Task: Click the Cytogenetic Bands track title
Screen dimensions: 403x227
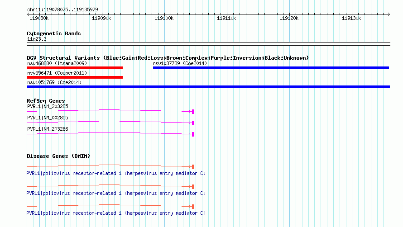Action: click(x=54, y=33)
